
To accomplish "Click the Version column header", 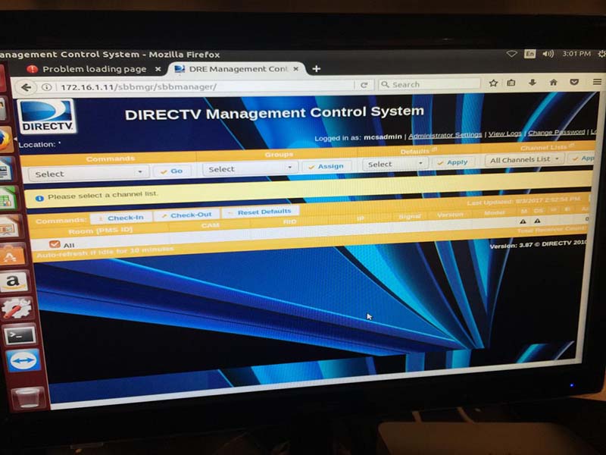I will (450, 215).
